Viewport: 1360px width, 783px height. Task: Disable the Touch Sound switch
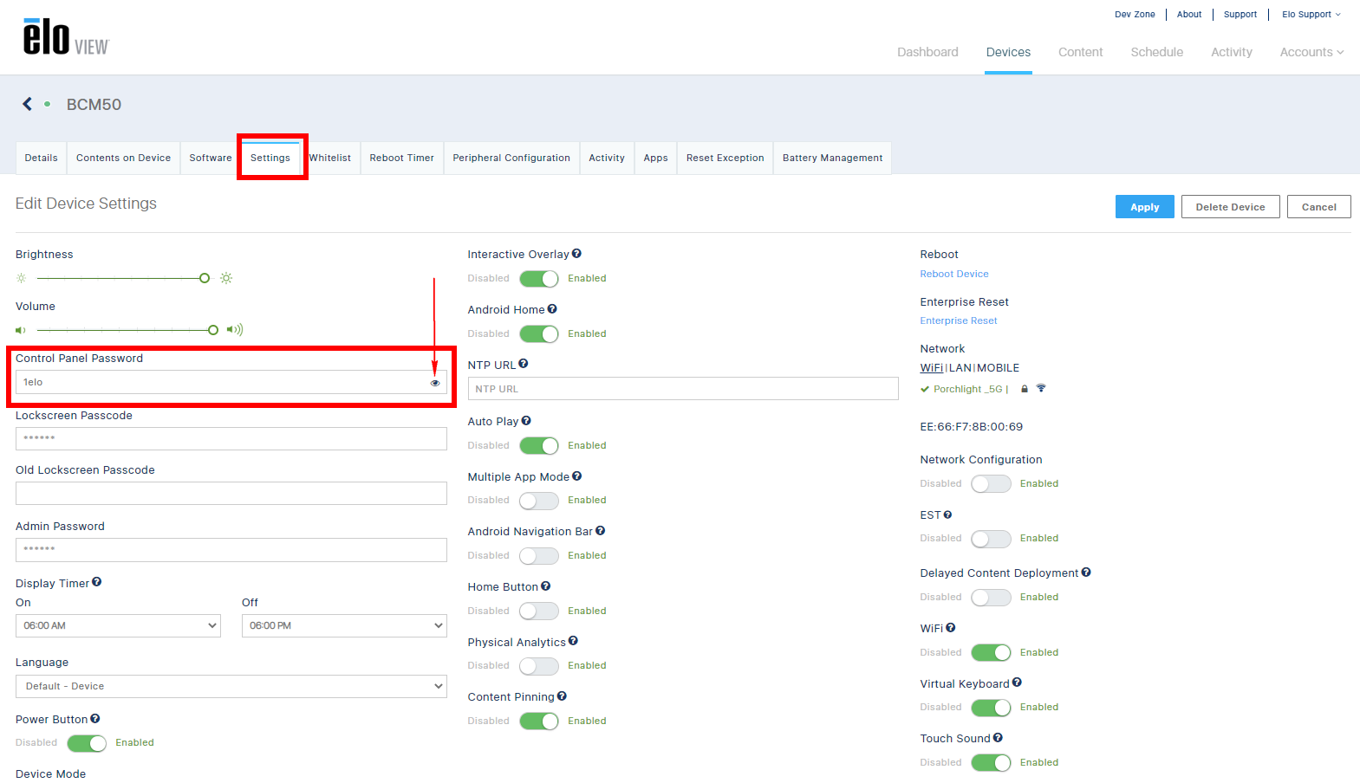[x=991, y=763]
